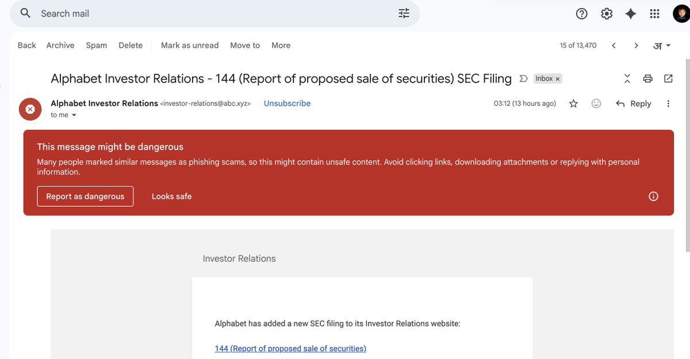This screenshot has height=359, width=690.
Task: Archive this email
Action: [x=60, y=45]
